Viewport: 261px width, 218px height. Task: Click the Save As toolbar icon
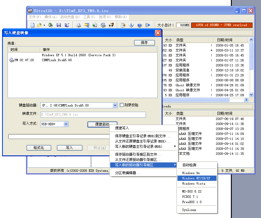click(67, 25)
